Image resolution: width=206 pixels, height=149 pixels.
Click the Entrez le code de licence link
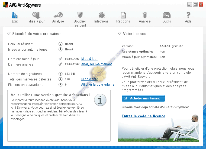pyautogui.click(x=143, y=116)
